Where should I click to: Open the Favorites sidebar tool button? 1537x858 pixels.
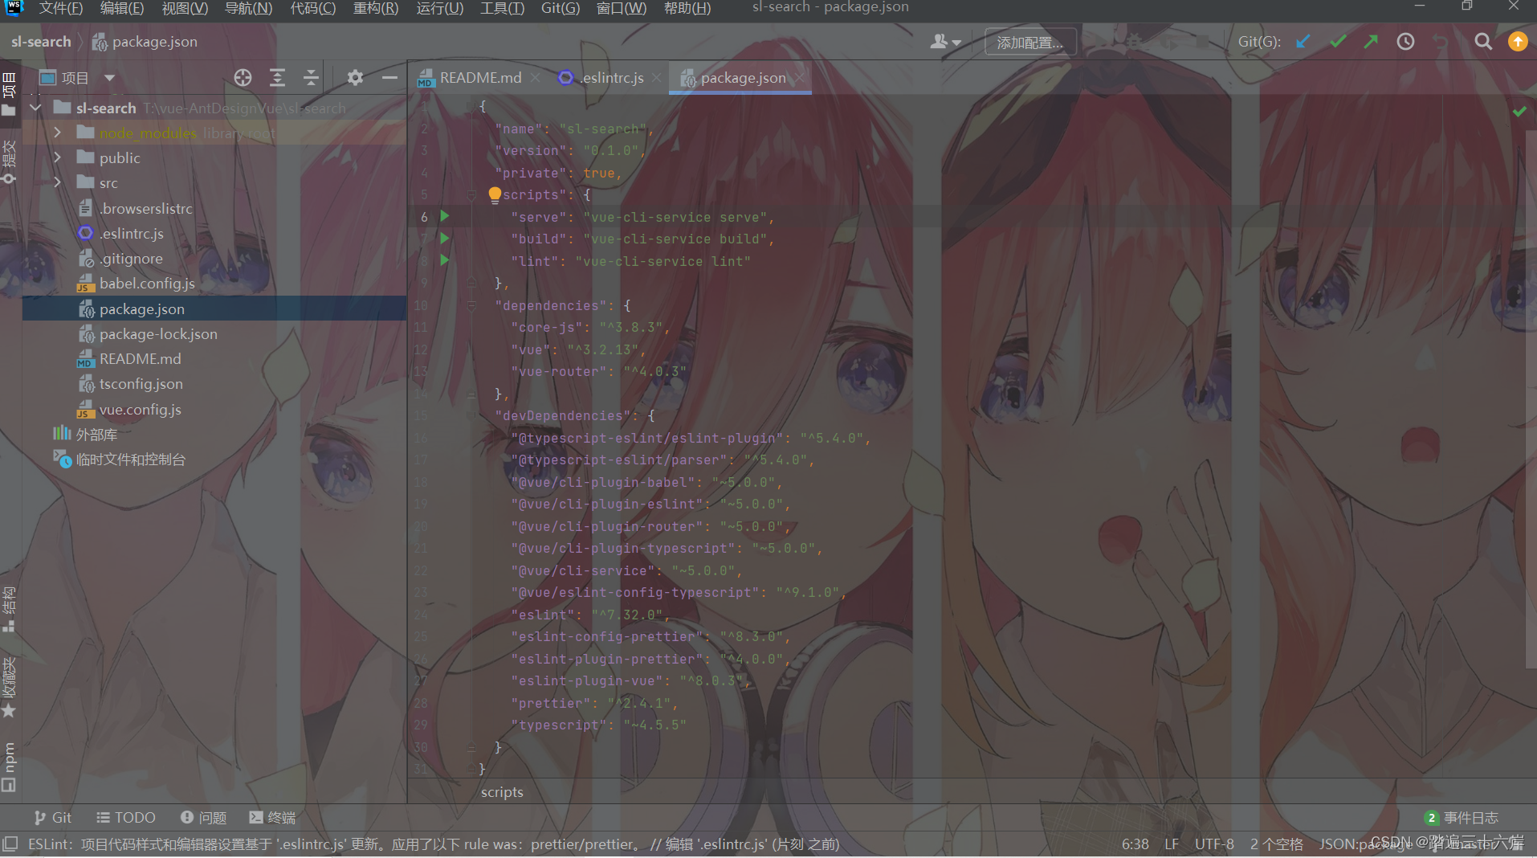10,688
